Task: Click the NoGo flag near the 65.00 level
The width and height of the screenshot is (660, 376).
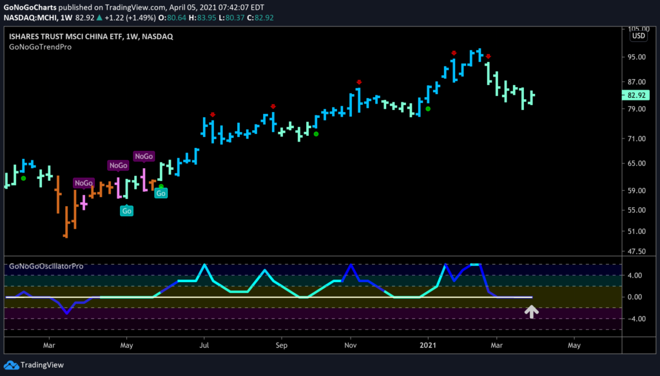Action: (118, 165)
